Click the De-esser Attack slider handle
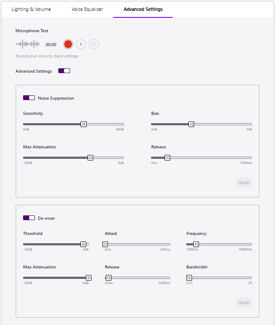 pyautogui.click(x=105, y=244)
